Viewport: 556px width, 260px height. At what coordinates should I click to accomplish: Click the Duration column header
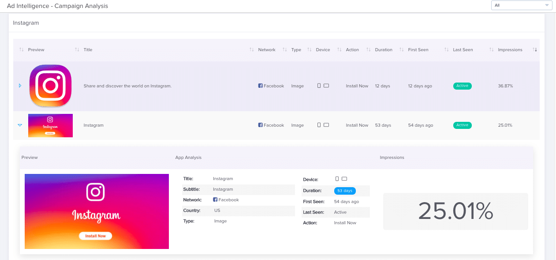coord(384,50)
